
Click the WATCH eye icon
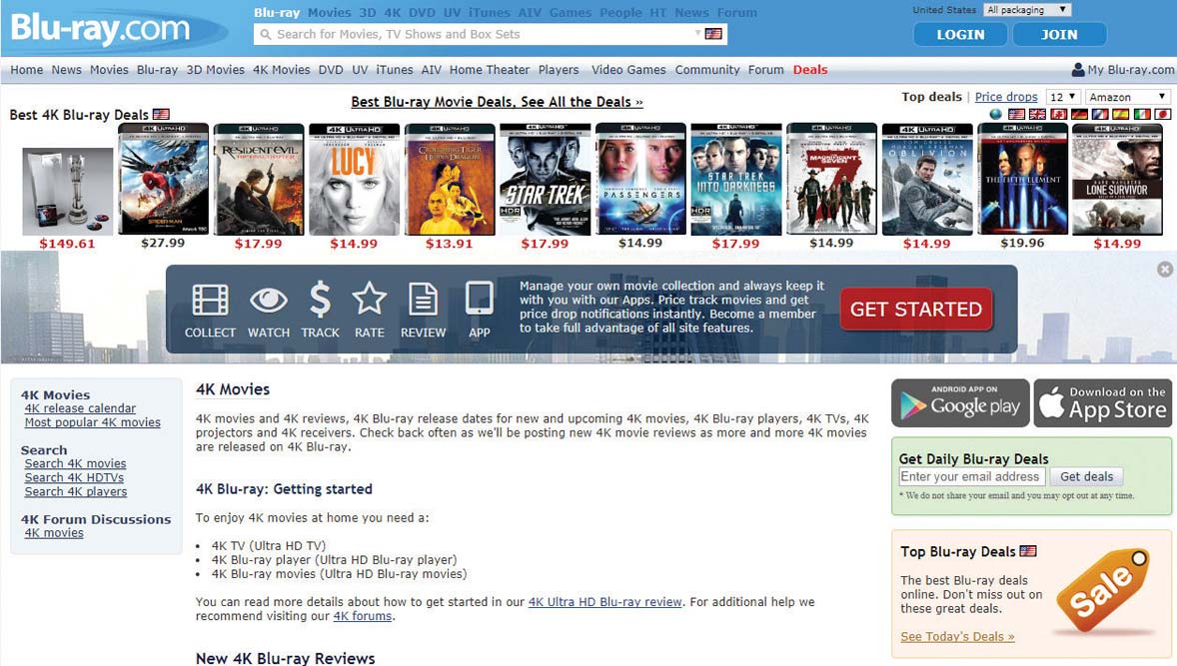269,300
